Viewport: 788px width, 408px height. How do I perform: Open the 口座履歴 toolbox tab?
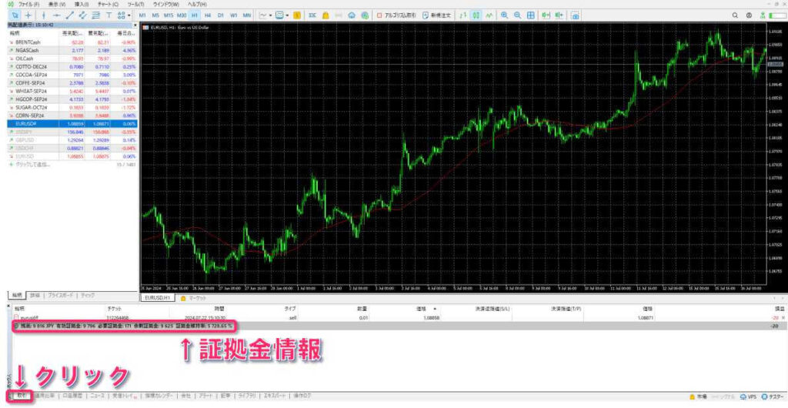(x=72, y=396)
